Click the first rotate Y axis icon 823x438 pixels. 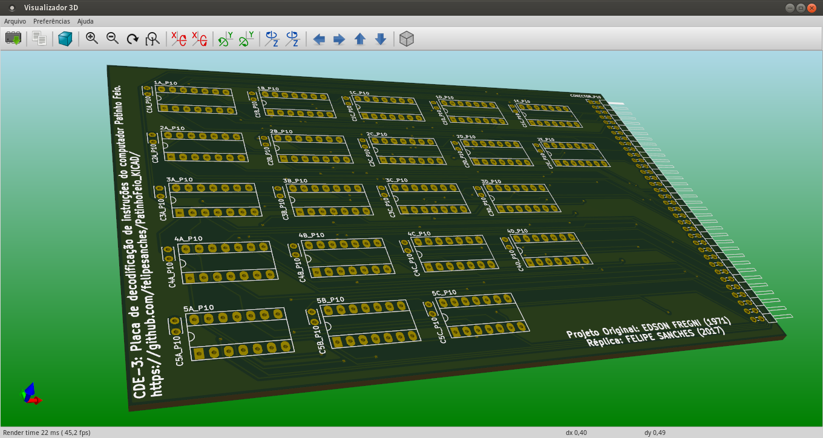(226, 39)
